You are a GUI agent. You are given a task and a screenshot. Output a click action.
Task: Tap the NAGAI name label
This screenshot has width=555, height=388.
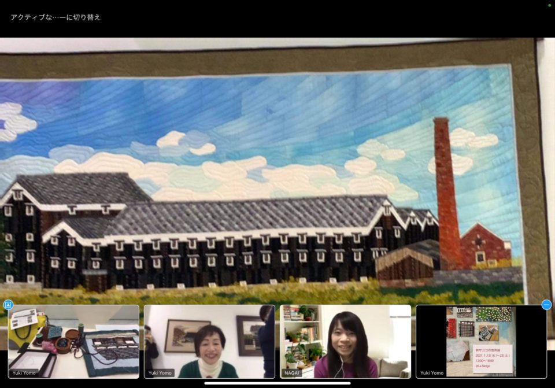[x=292, y=373]
